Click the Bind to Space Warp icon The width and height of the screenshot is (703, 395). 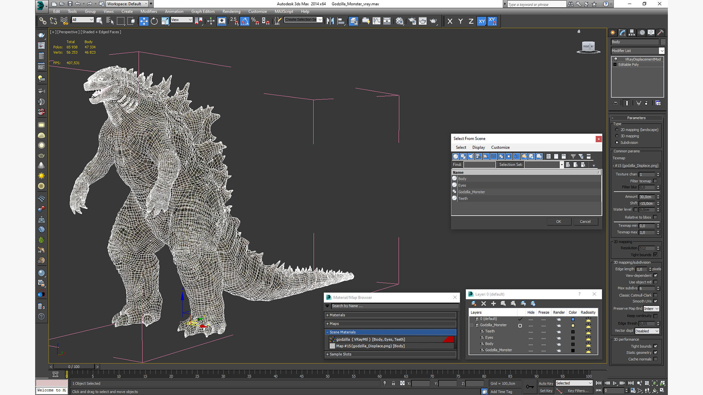64,21
